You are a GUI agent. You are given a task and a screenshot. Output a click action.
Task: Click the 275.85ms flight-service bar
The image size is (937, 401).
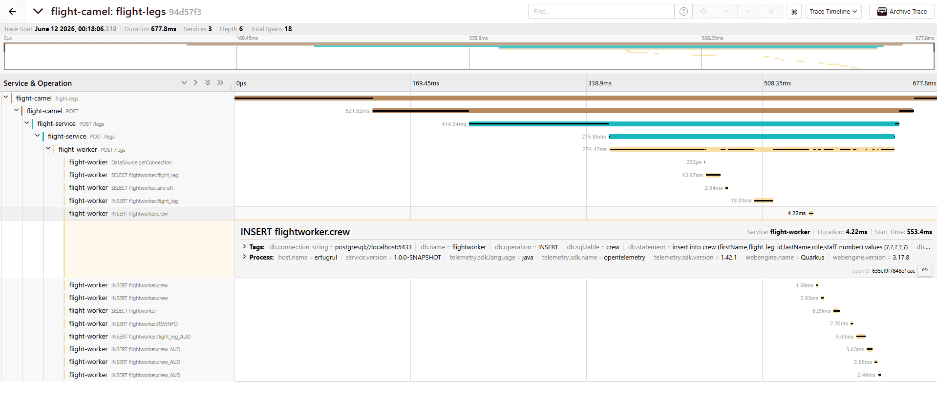[752, 137]
